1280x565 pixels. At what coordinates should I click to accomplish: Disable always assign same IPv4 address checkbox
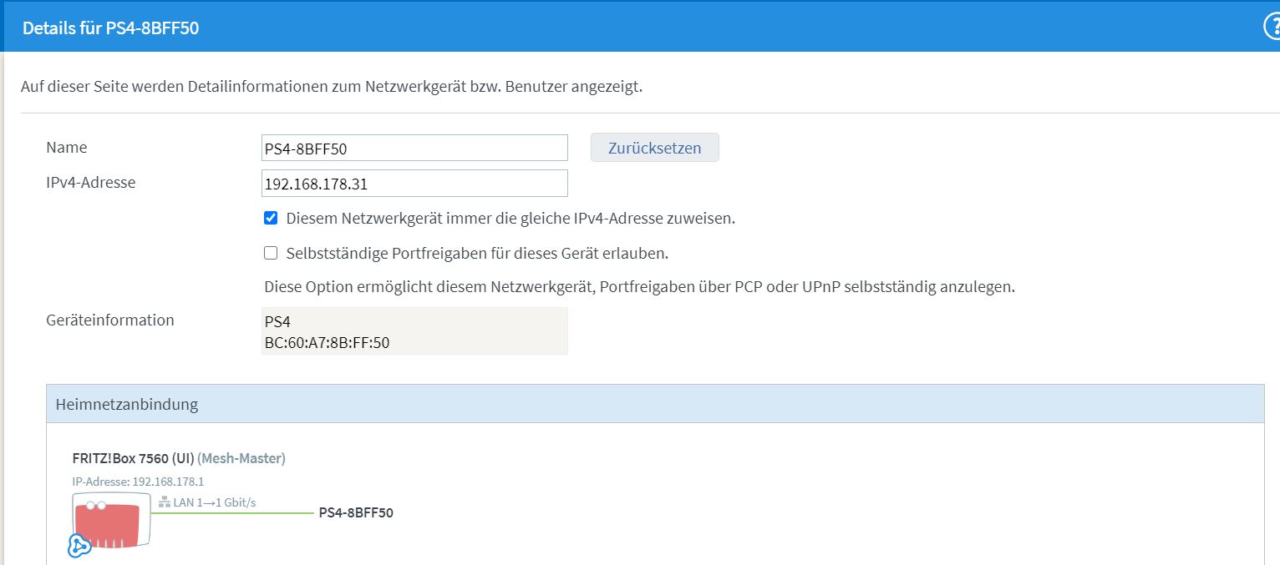point(271,219)
